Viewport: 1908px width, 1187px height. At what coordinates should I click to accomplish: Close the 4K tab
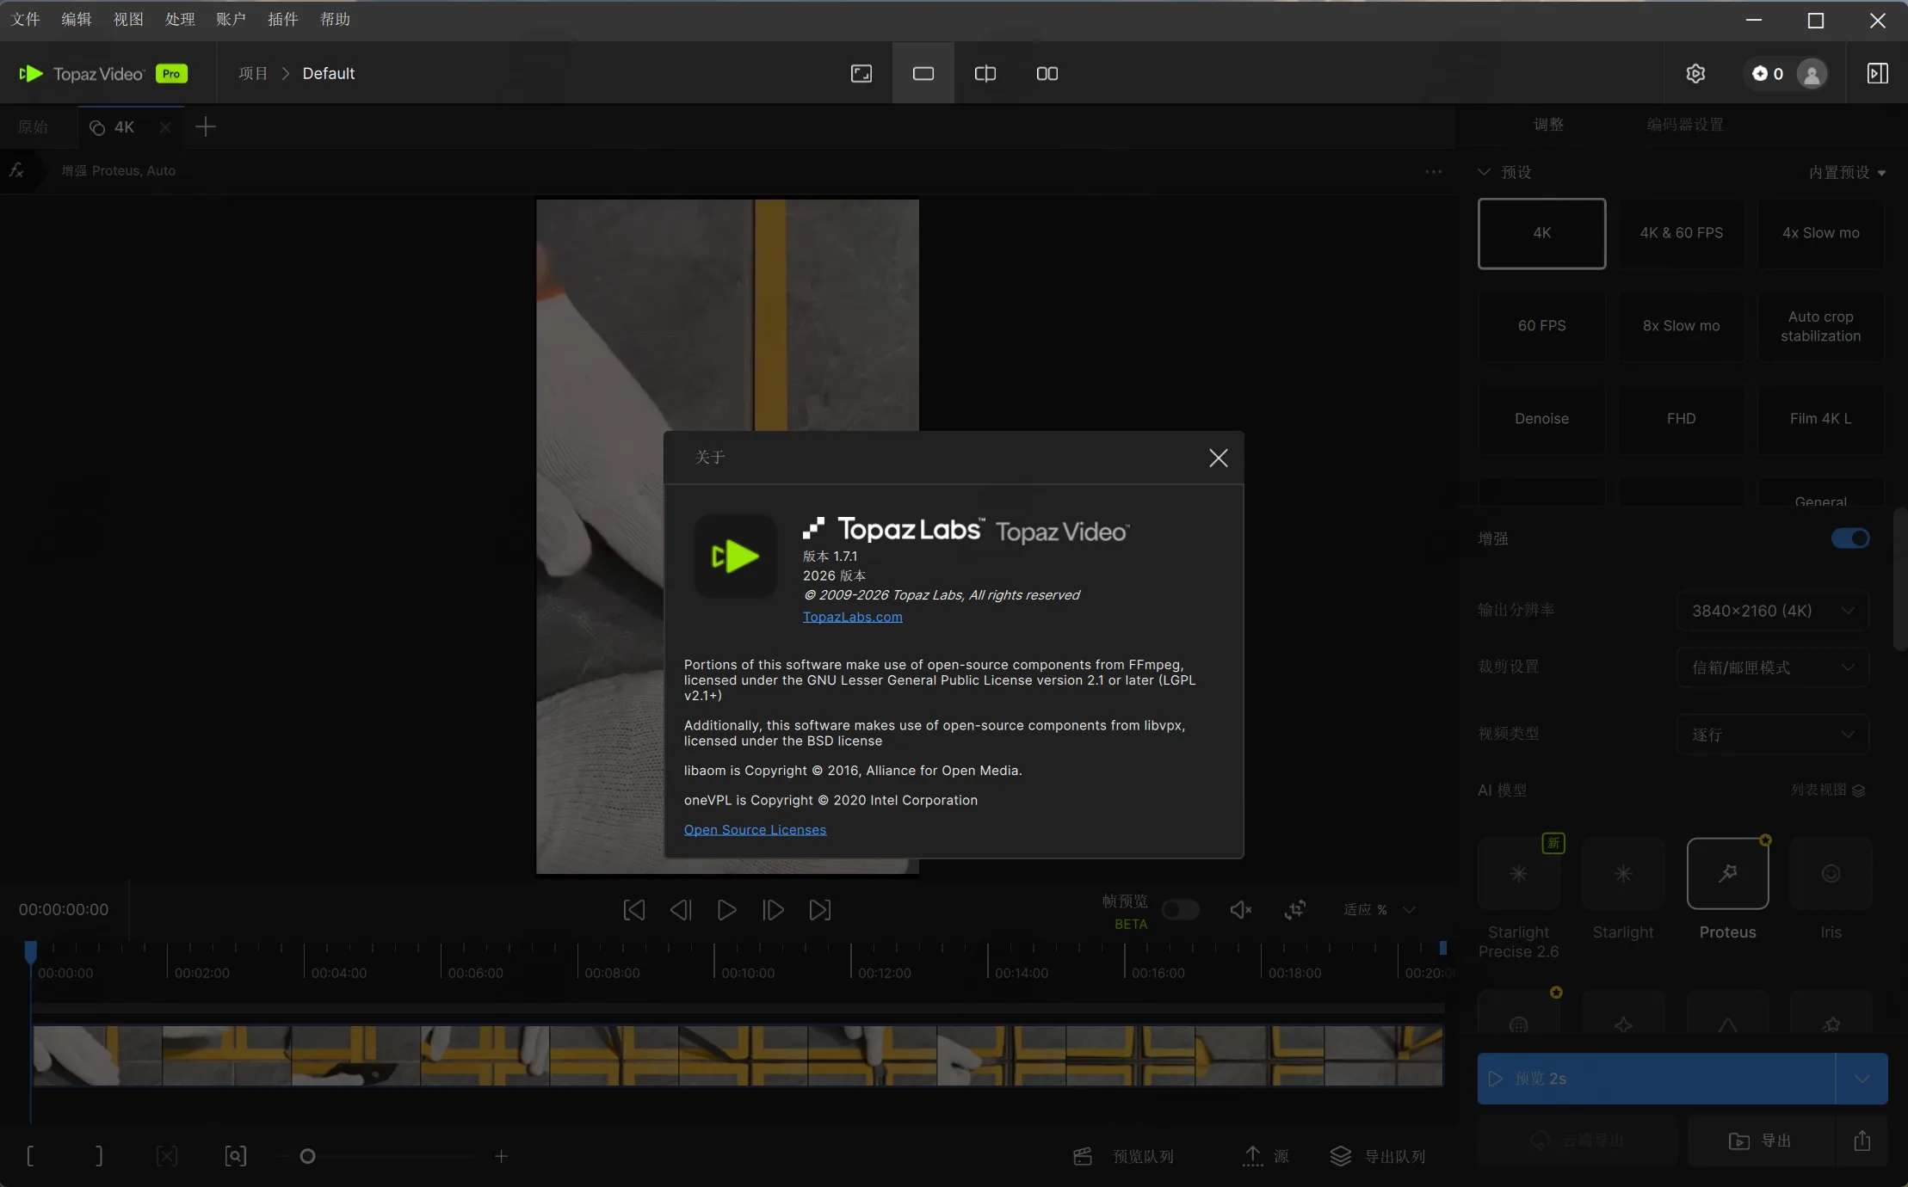[165, 127]
